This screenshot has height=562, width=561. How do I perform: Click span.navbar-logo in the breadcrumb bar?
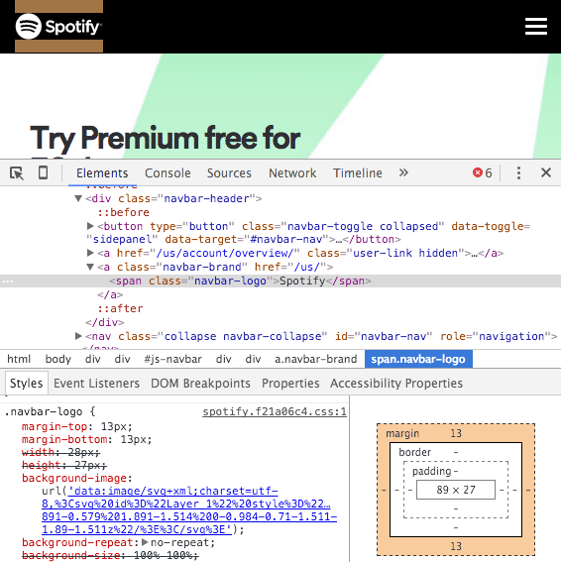click(418, 359)
